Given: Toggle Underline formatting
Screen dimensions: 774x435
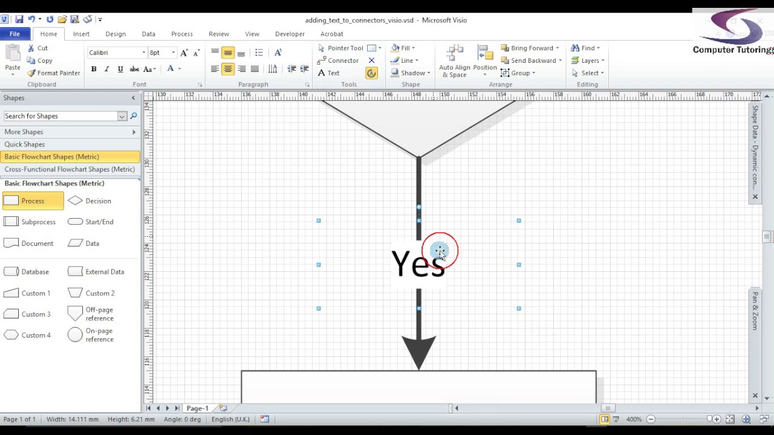Looking at the screenshot, I should (120, 69).
